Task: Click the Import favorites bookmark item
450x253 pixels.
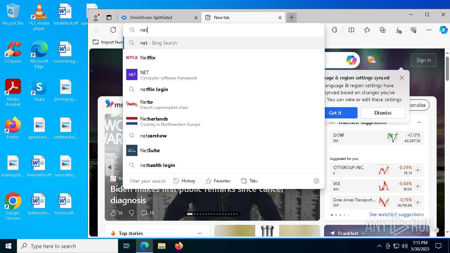Action: 108,42
